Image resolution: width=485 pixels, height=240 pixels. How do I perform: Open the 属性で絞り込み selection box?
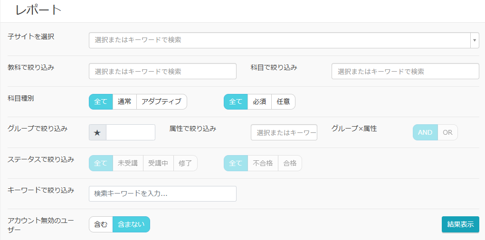pos(284,133)
